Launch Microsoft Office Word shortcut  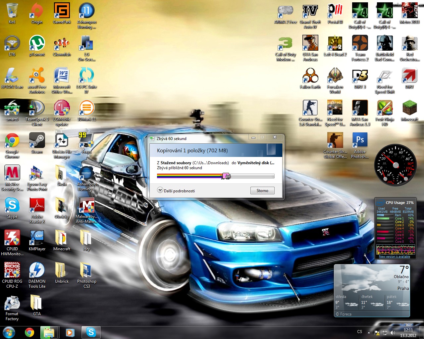[62, 80]
